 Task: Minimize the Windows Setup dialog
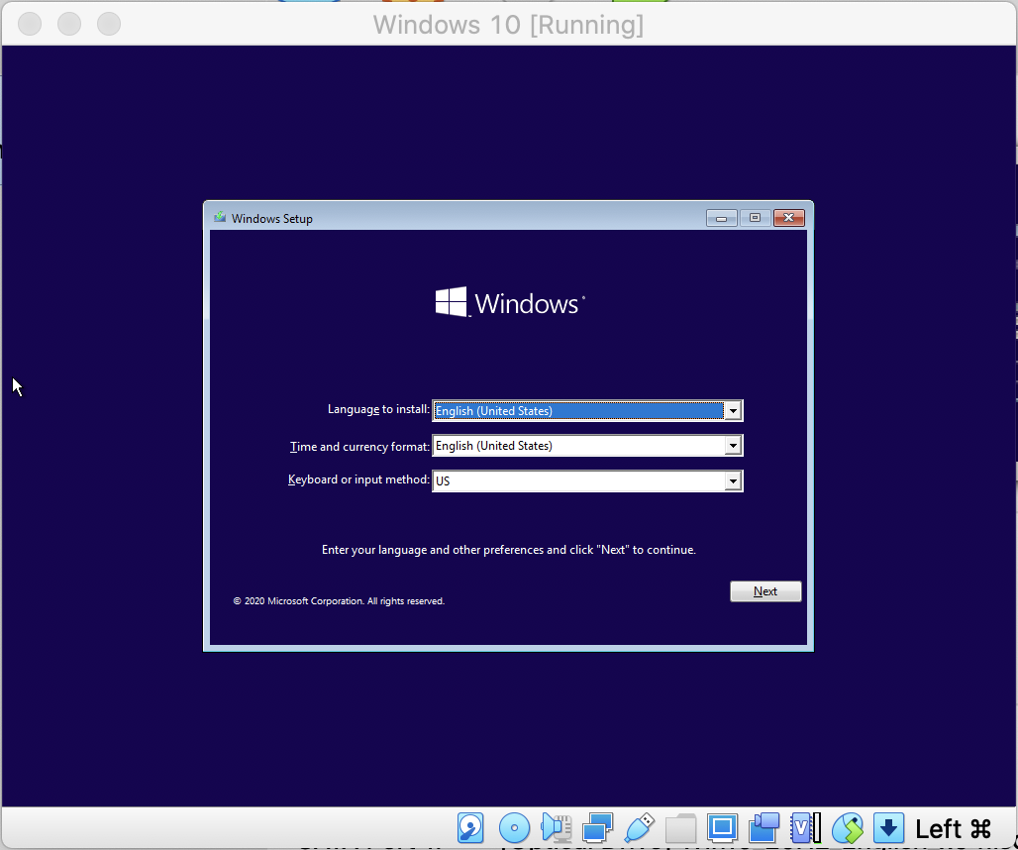(x=721, y=218)
